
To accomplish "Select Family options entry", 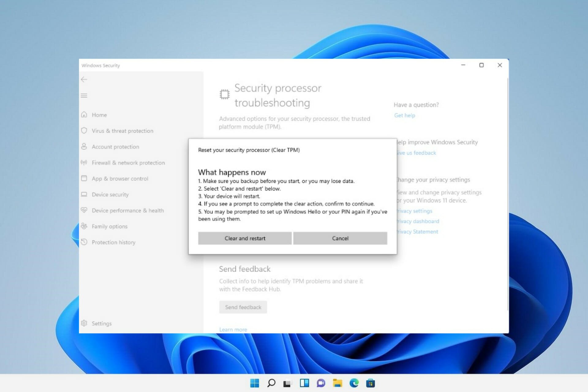I will coord(110,226).
